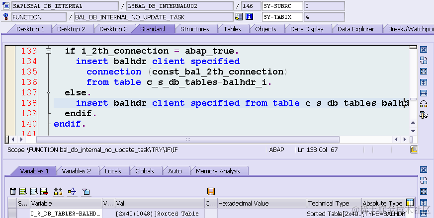Click the swap tool icon beside editor
Screen dimensions: 434x218
pos(424,60)
